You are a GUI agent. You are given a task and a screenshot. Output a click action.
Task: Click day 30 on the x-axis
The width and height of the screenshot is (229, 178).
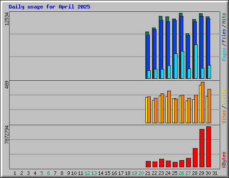tap(208, 173)
